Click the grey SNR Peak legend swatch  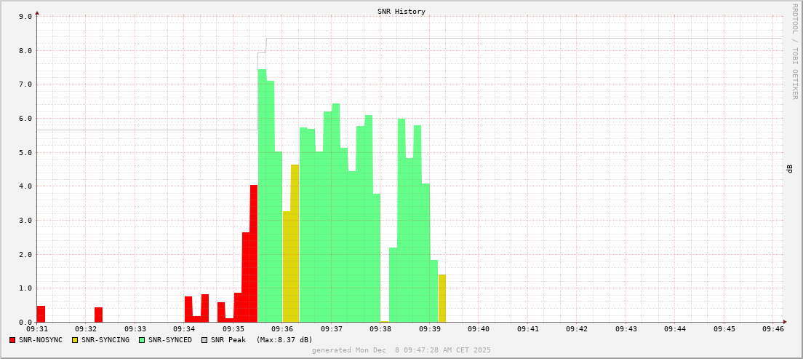[204, 340]
